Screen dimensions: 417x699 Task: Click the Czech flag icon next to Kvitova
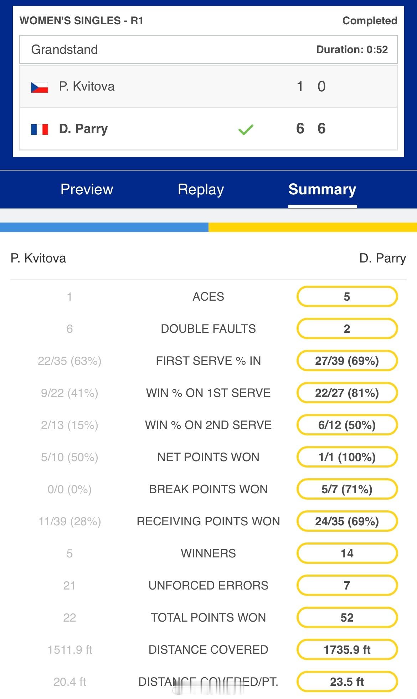click(x=40, y=87)
